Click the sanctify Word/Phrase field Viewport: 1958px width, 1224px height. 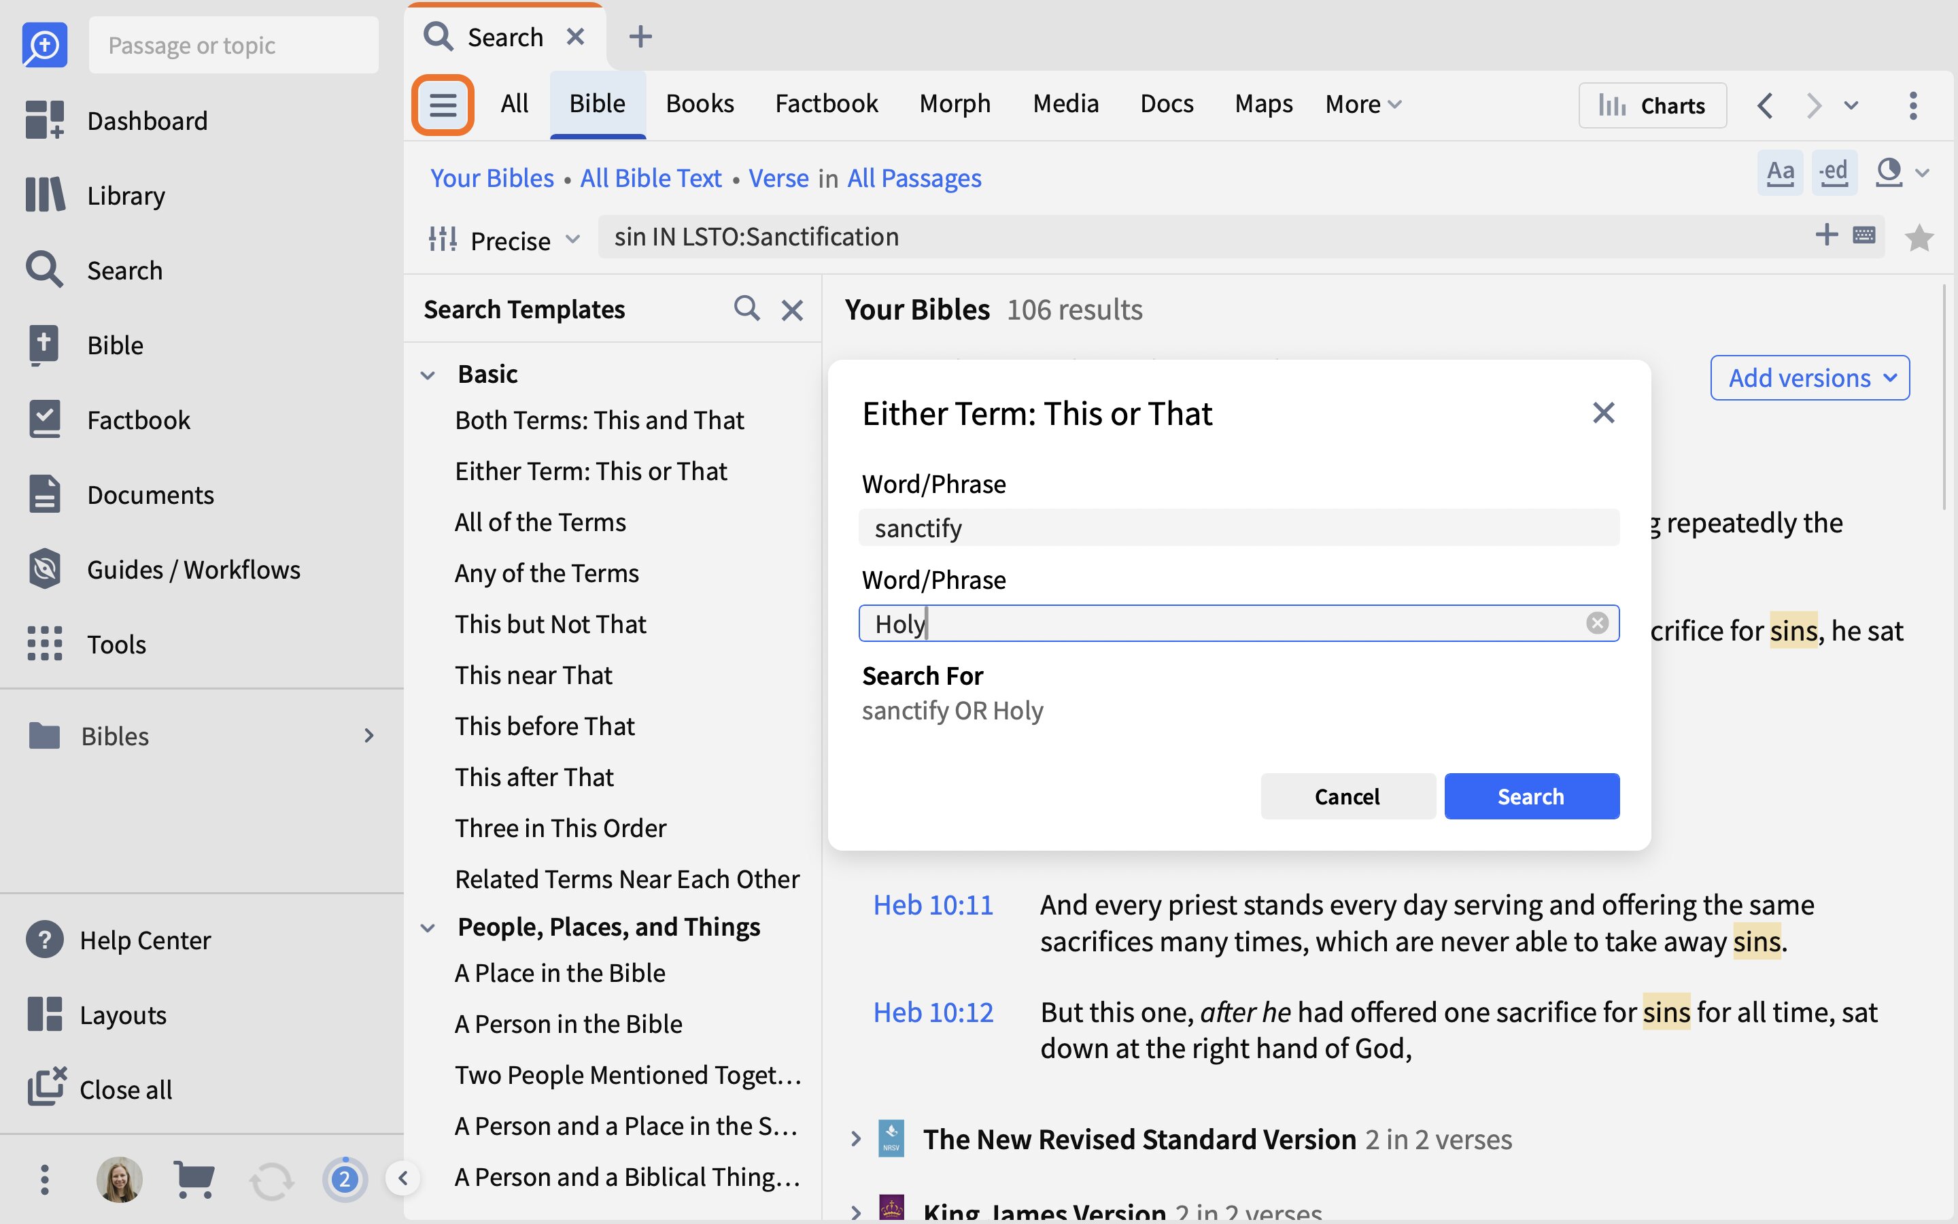coord(1239,528)
